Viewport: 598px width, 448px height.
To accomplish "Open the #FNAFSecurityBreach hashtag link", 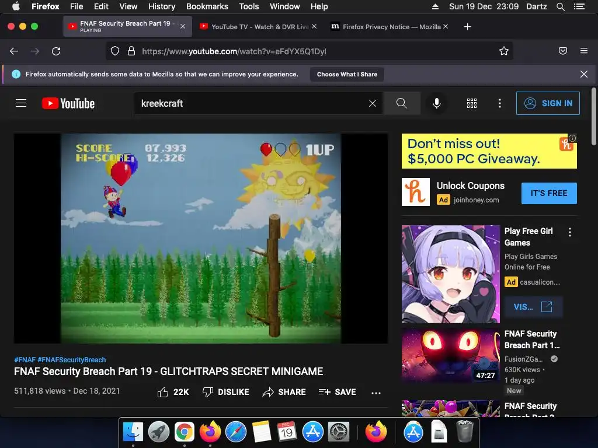I will click(72, 359).
